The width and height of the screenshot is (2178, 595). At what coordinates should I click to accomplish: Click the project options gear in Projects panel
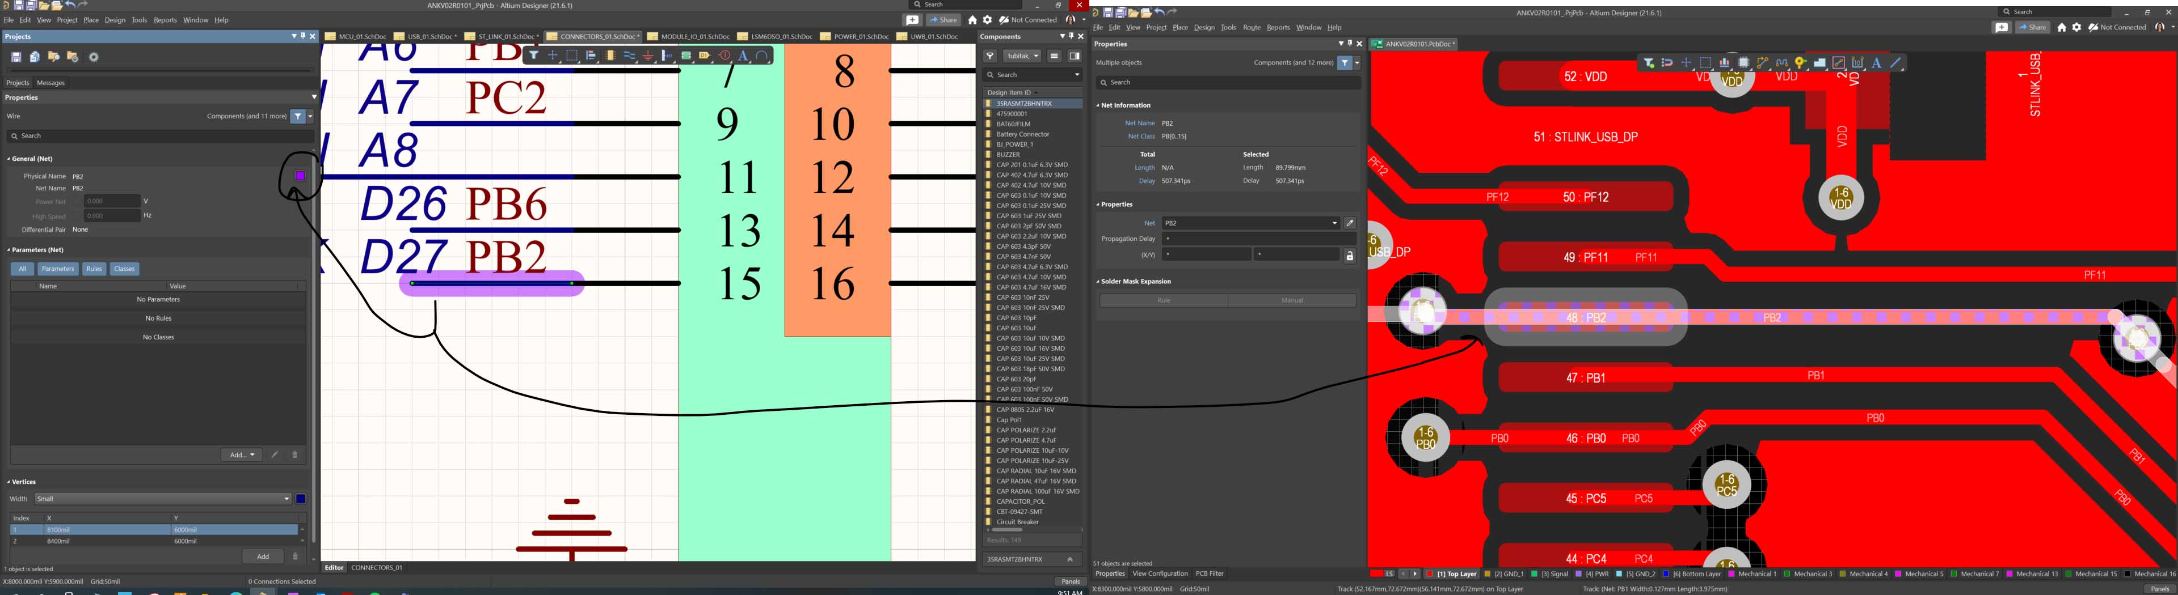pos(94,57)
